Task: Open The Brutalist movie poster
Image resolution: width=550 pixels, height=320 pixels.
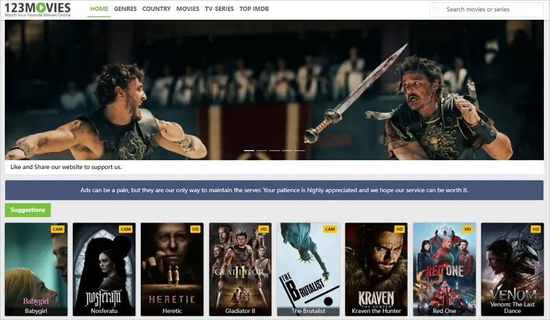Action: tap(308, 269)
